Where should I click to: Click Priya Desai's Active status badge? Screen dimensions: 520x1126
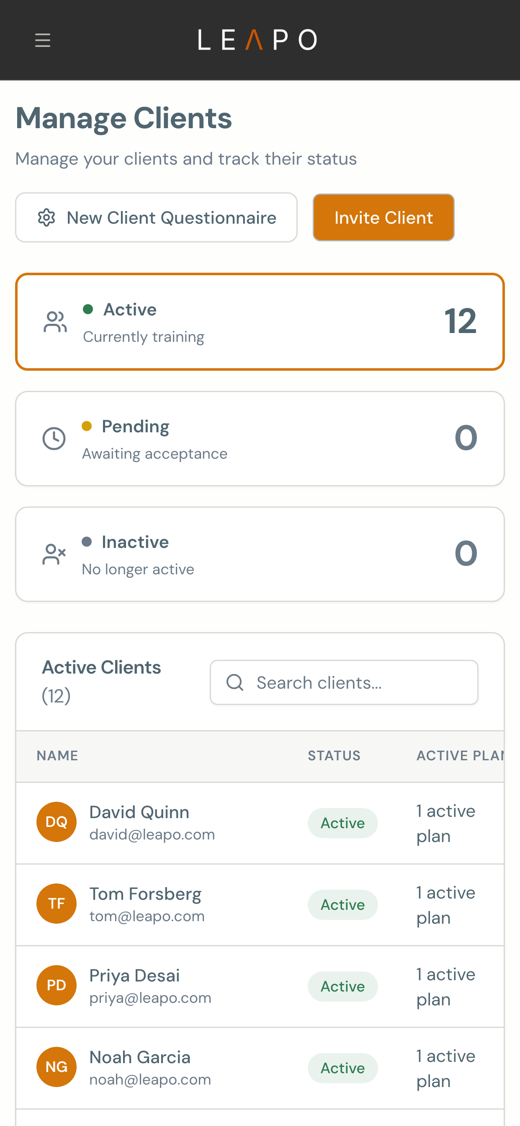click(x=342, y=987)
